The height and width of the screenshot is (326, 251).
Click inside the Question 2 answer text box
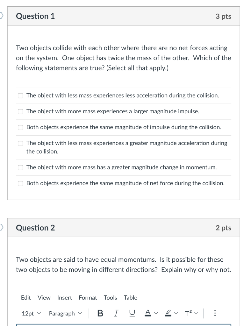coord(124,325)
